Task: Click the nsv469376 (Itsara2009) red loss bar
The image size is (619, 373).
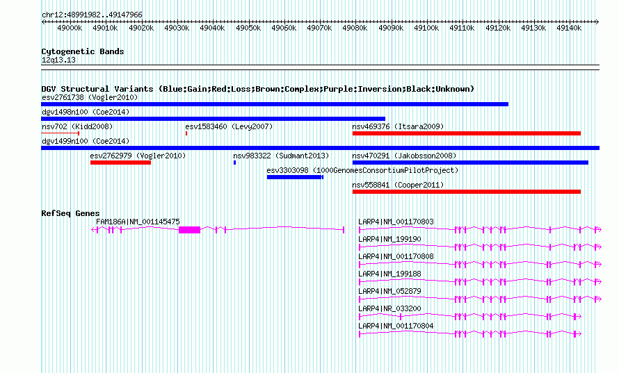Action: click(x=467, y=133)
